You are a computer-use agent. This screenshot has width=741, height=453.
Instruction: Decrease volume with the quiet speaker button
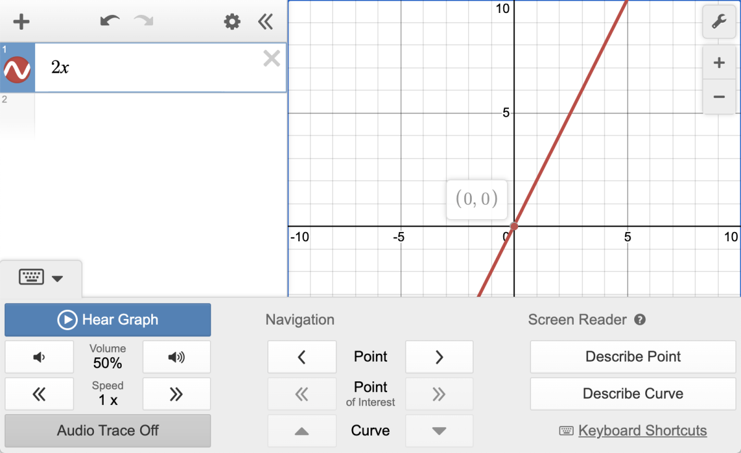tap(39, 357)
